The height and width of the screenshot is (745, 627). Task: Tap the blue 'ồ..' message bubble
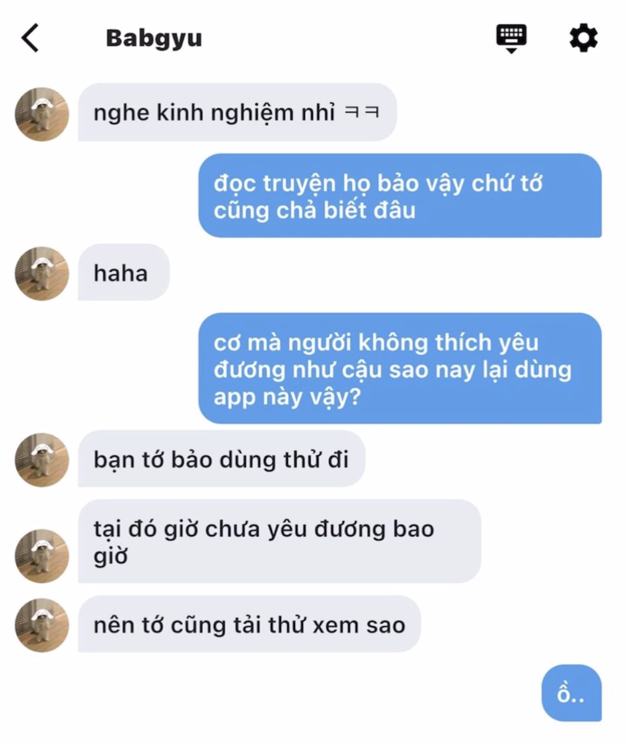[x=571, y=693]
